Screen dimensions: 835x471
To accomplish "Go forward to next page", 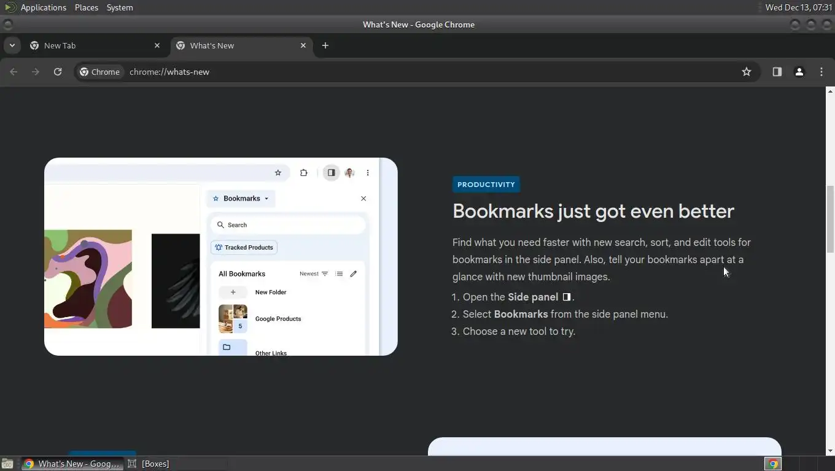I will tap(36, 72).
